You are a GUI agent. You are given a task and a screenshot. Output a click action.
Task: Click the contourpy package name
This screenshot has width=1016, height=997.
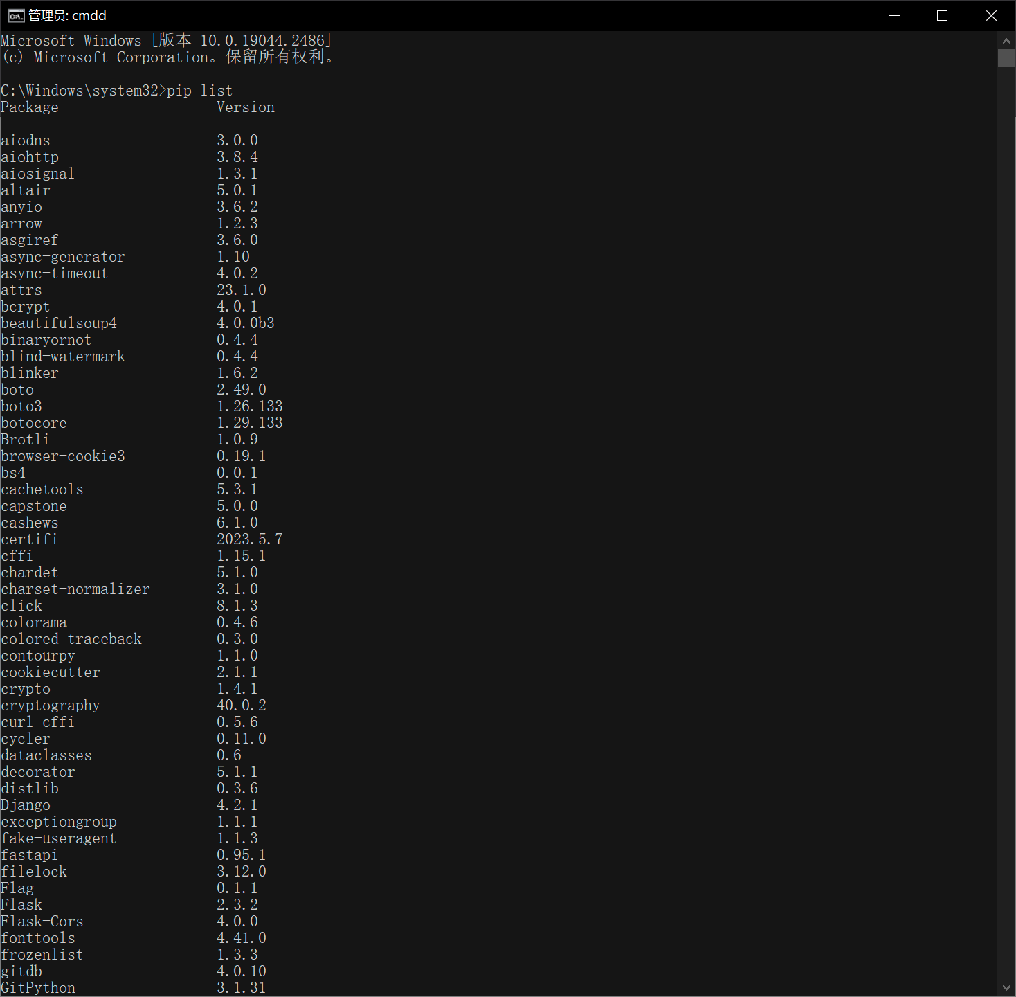(x=38, y=656)
